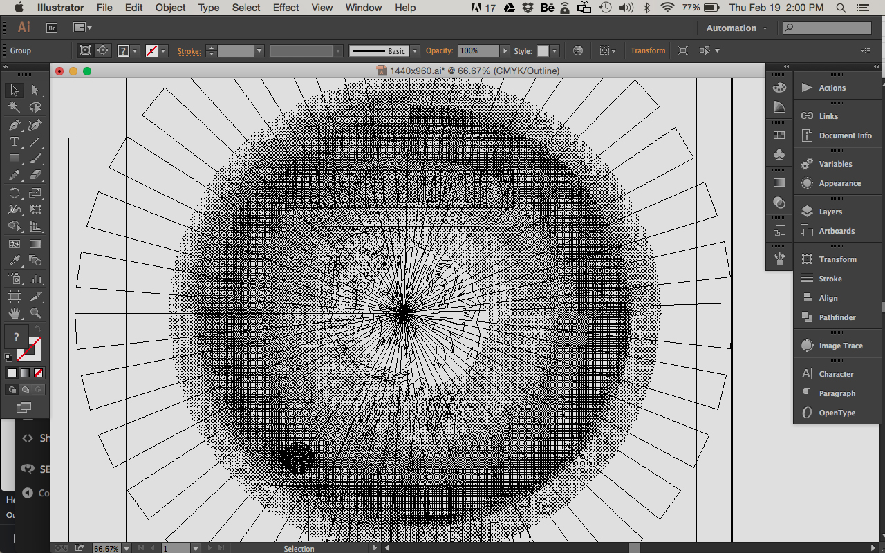Select the Scale tool
885x553 pixels.
pyautogui.click(x=35, y=193)
